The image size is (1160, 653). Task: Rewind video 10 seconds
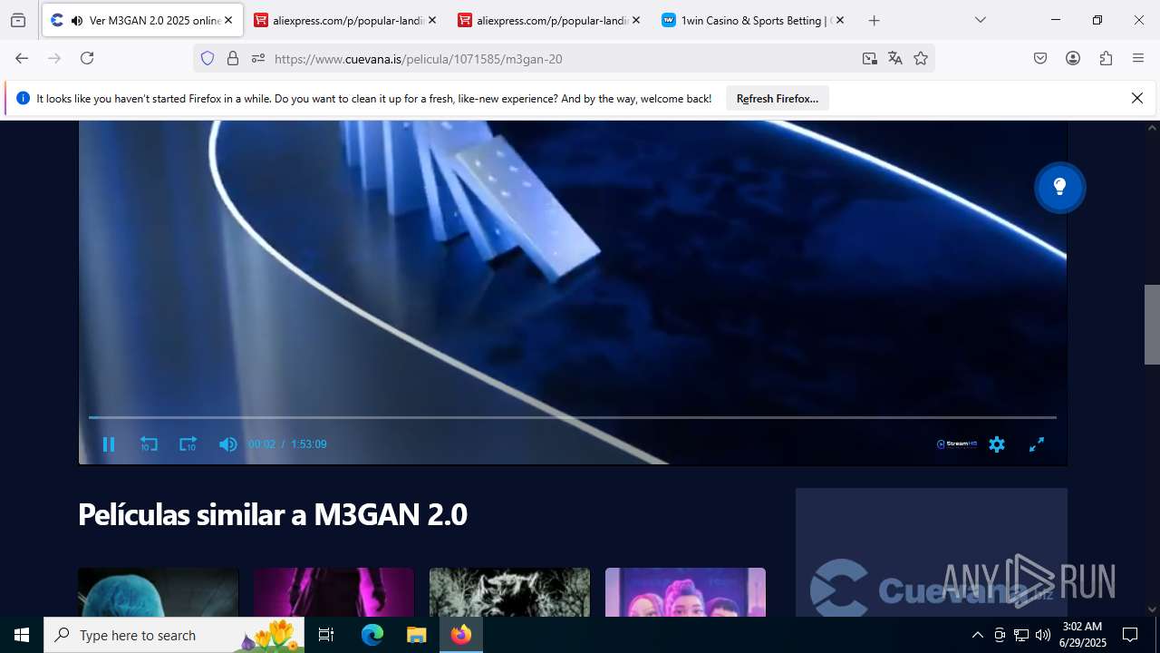point(149,444)
